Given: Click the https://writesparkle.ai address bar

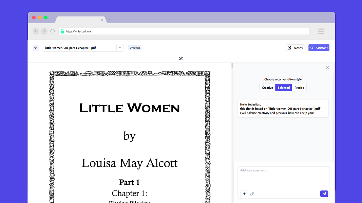Looking at the screenshot, I should [184, 31].
